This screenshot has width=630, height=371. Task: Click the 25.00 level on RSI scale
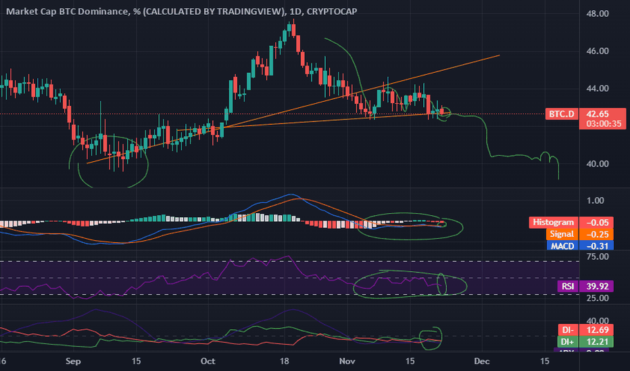point(598,298)
